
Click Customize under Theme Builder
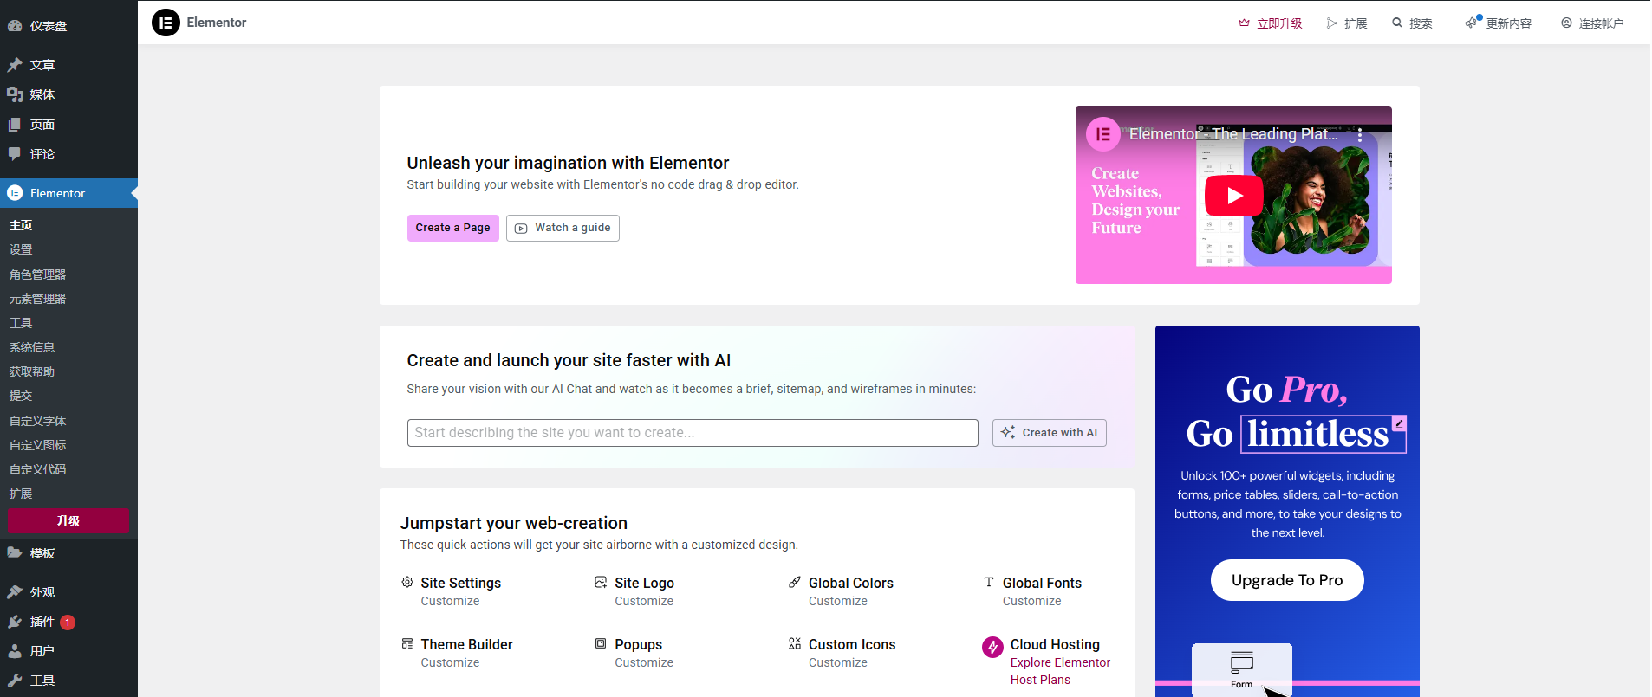click(x=450, y=662)
